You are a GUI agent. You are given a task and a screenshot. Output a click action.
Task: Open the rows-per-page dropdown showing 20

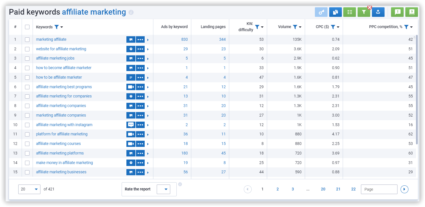(29, 189)
